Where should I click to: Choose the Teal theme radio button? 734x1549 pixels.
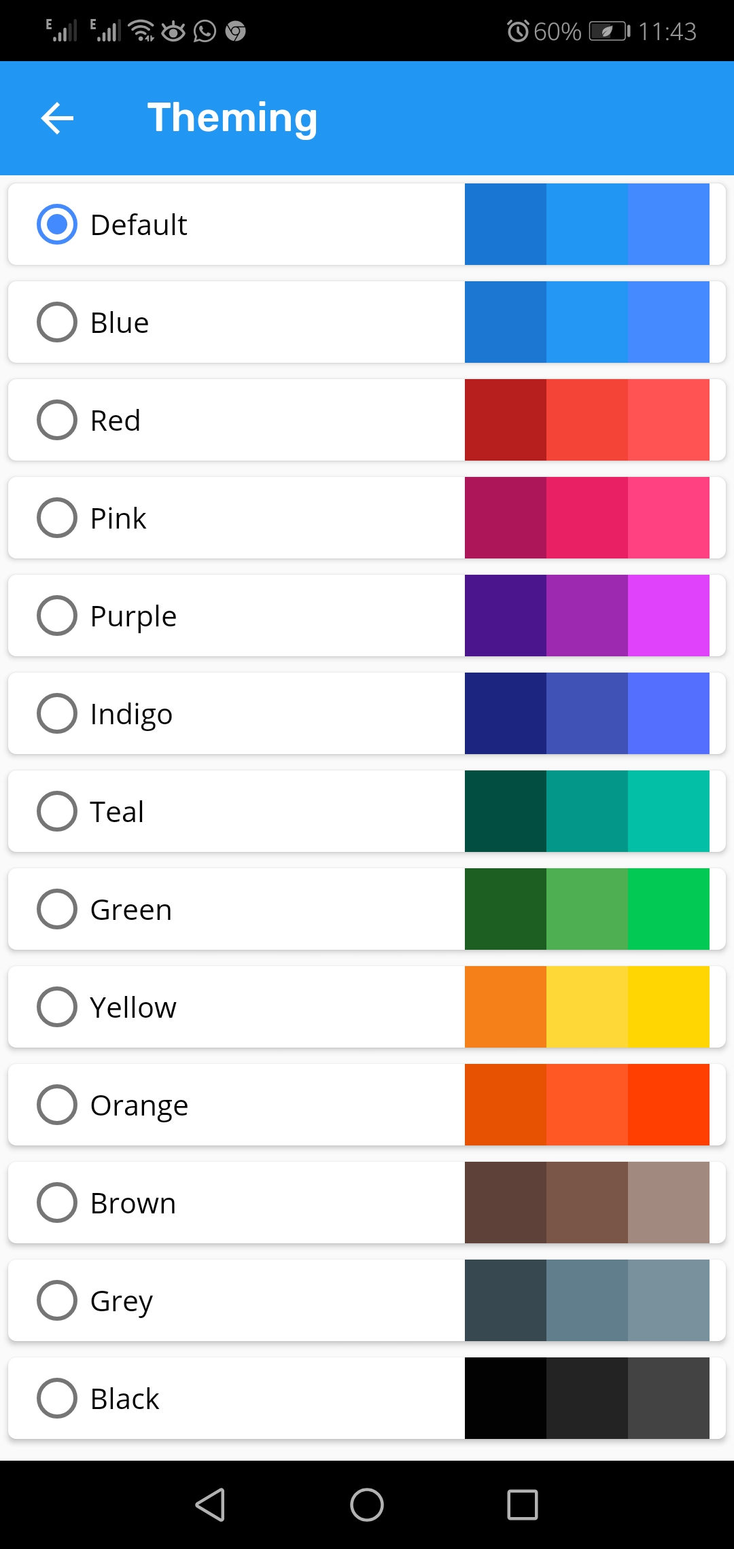57,811
